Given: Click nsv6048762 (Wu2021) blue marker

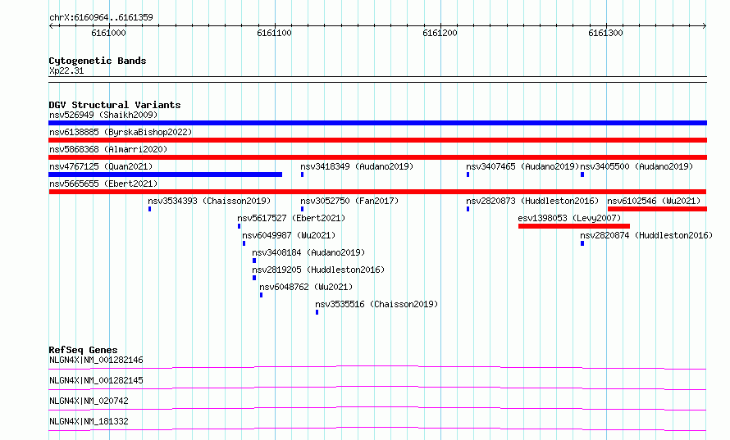Looking at the screenshot, I should click(261, 295).
